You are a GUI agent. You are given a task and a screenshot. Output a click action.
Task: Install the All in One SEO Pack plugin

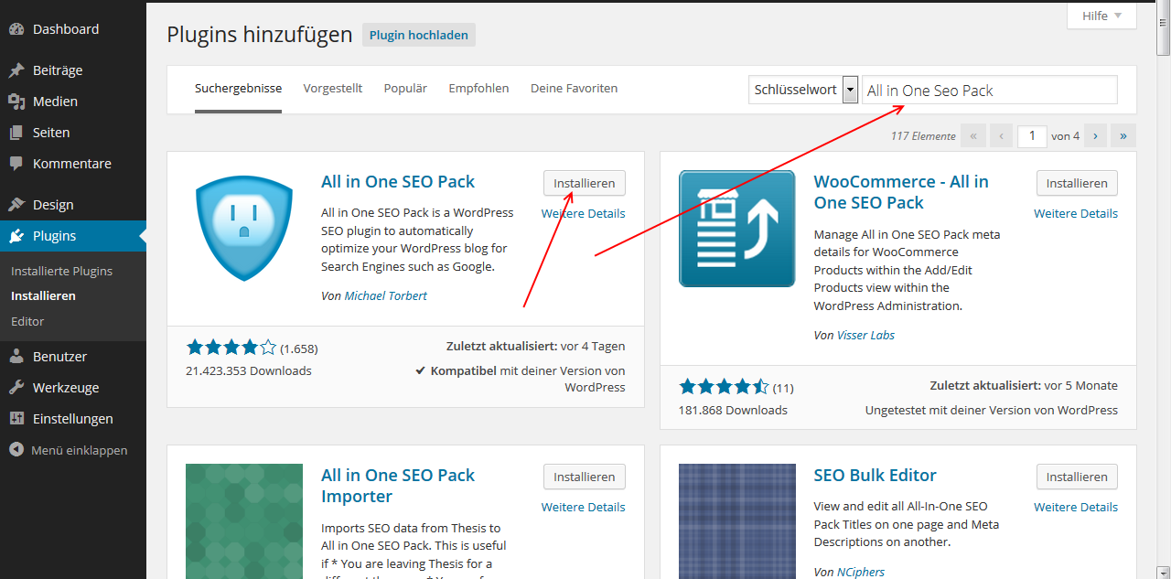[x=585, y=183]
